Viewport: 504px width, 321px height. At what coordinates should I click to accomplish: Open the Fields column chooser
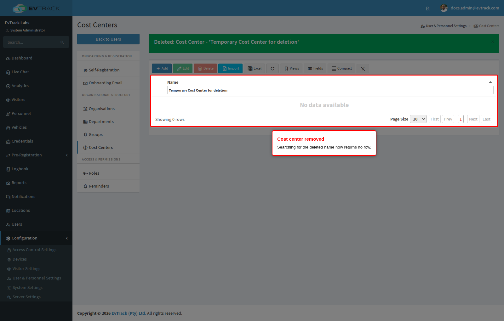click(315, 69)
